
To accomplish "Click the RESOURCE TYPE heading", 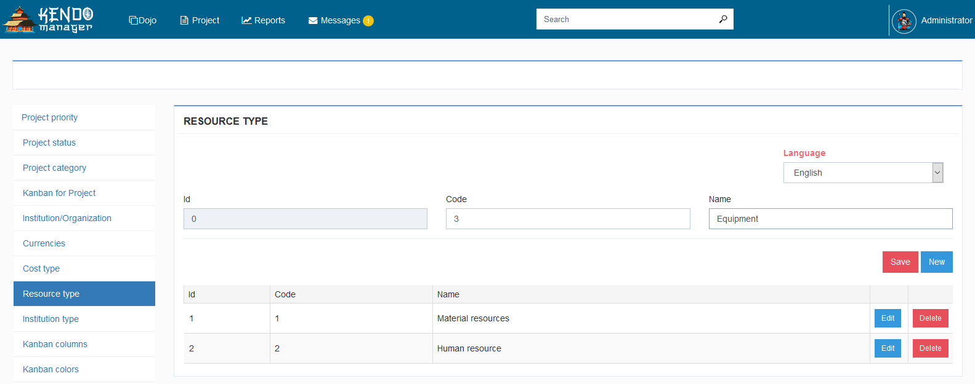I will tap(225, 121).
